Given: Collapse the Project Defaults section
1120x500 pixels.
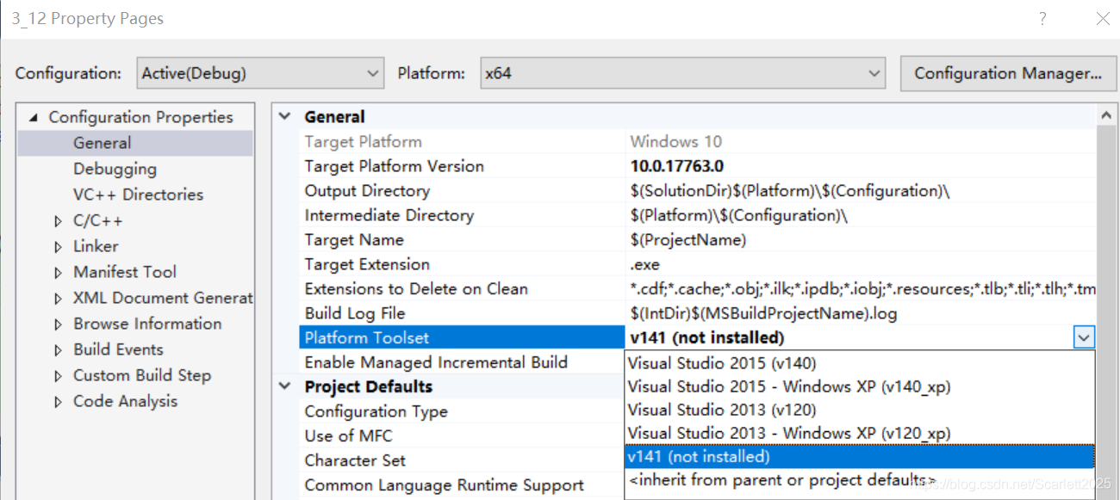Looking at the screenshot, I should coord(284,386).
